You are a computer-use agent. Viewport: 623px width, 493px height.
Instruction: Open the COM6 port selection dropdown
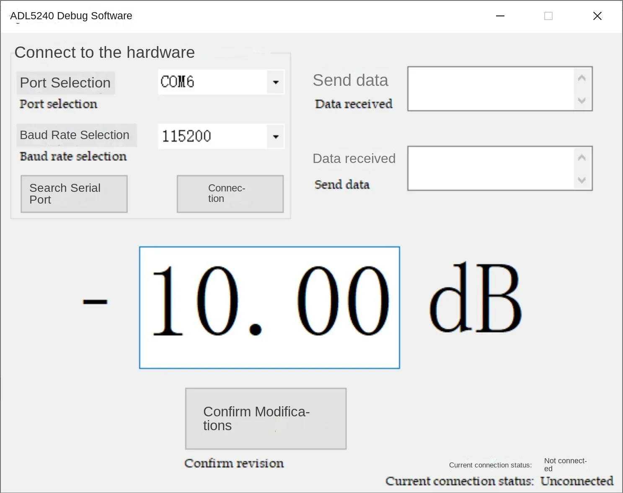[275, 82]
